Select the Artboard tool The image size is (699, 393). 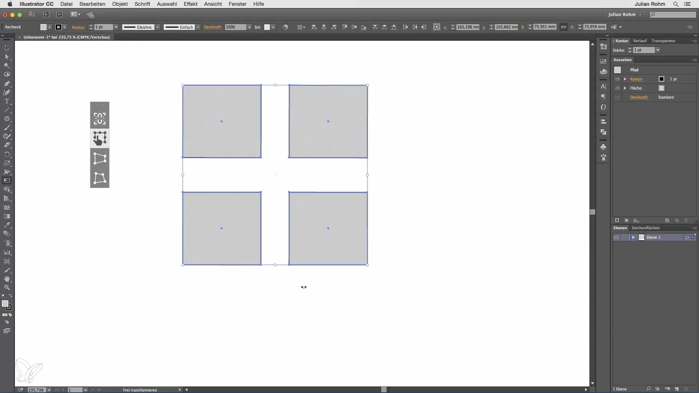tap(7, 261)
